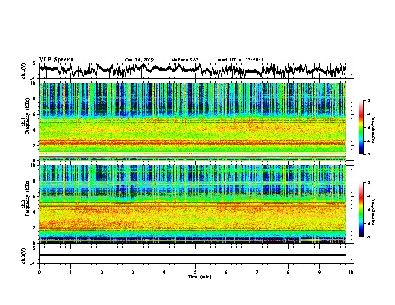Image resolution: width=395 pixels, height=305 pixels.
Task: Click the time axis tick label "1"
Action: (x=71, y=272)
